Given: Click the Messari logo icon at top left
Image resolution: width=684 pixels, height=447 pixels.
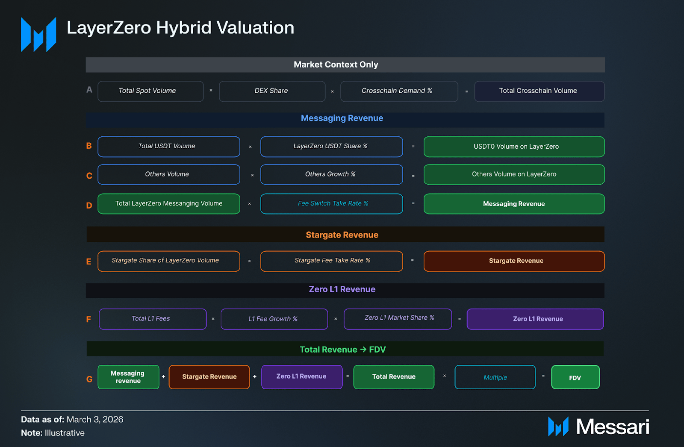Looking at the screenshot, I should [38, 35].
